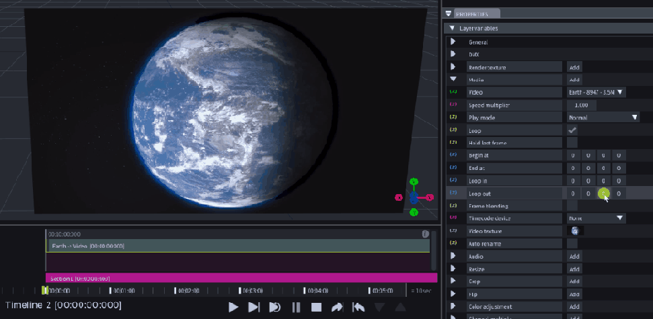Jump to next section using forward arrow icon
The image size is (653, 319).
coord(337,308)
